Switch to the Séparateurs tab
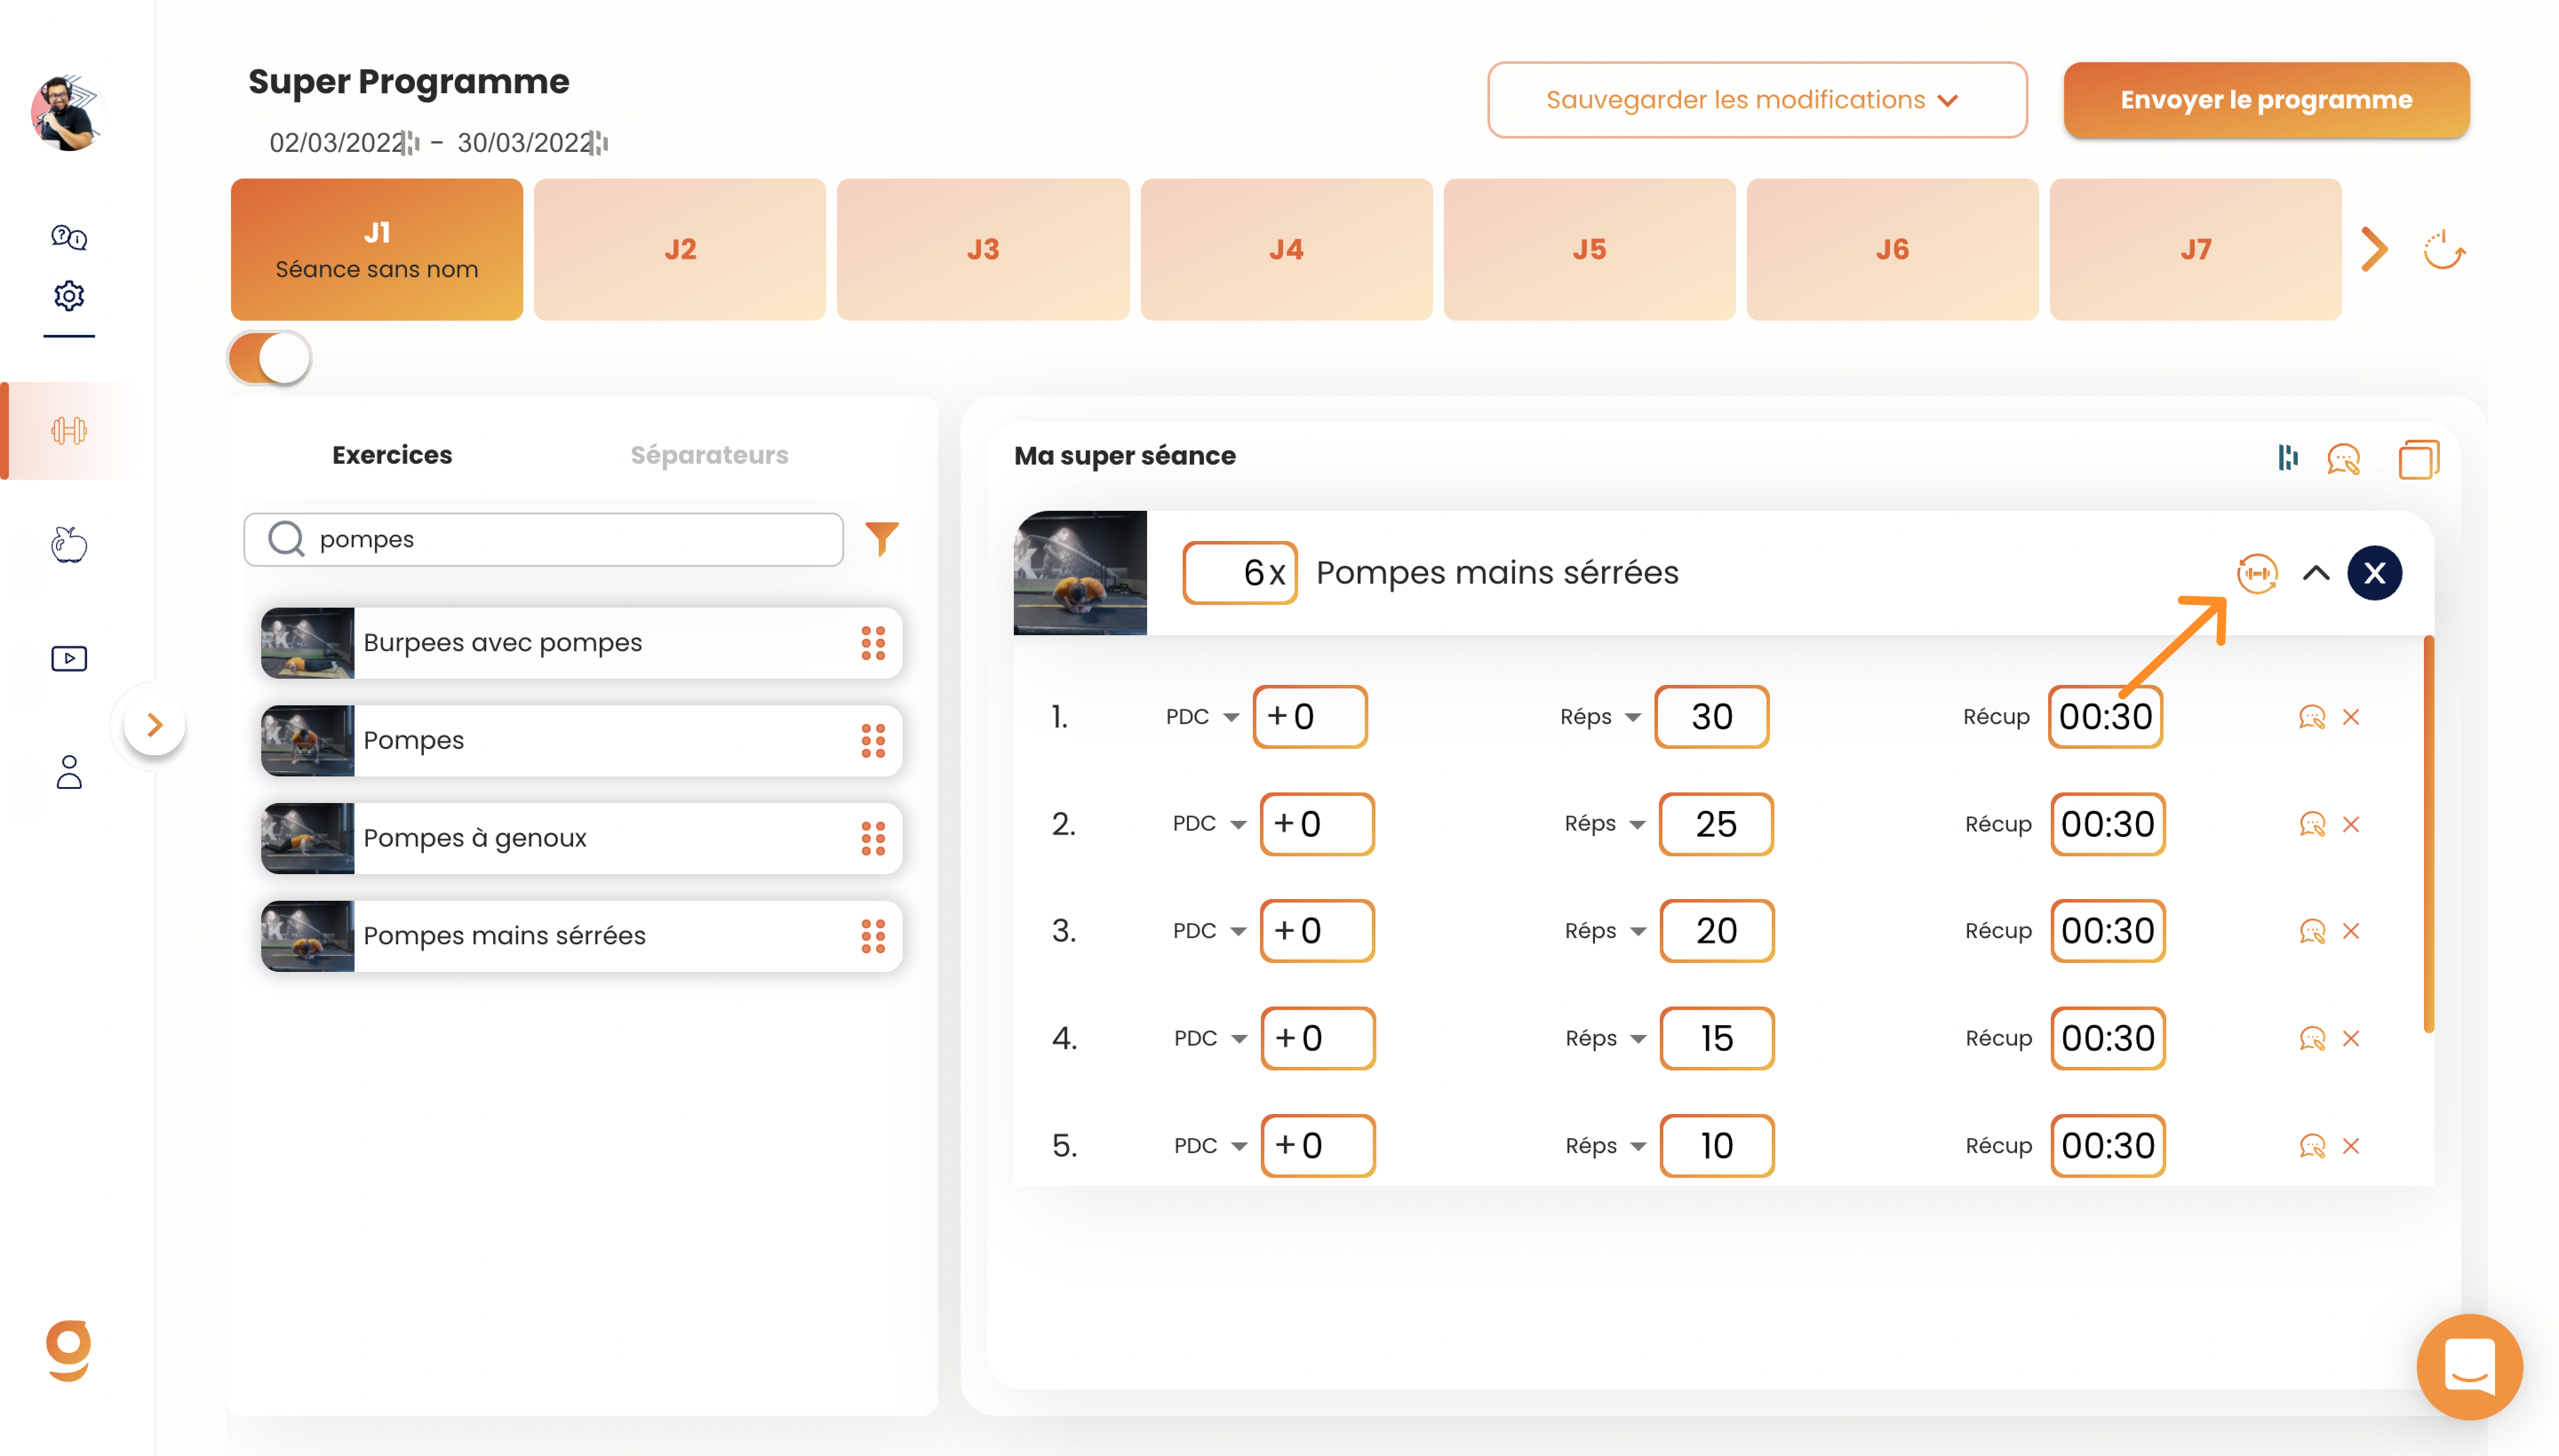The image size is (2559, 1456). pos(709,455)
